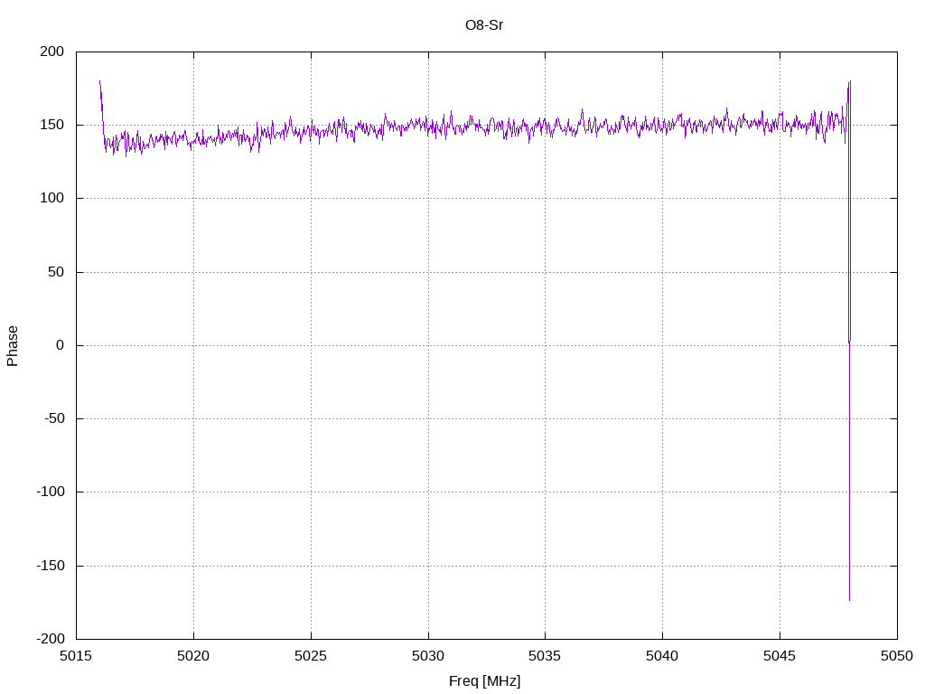
Task: Click the Freq [MHz] axis label
Action: click(x=484, y=681)
